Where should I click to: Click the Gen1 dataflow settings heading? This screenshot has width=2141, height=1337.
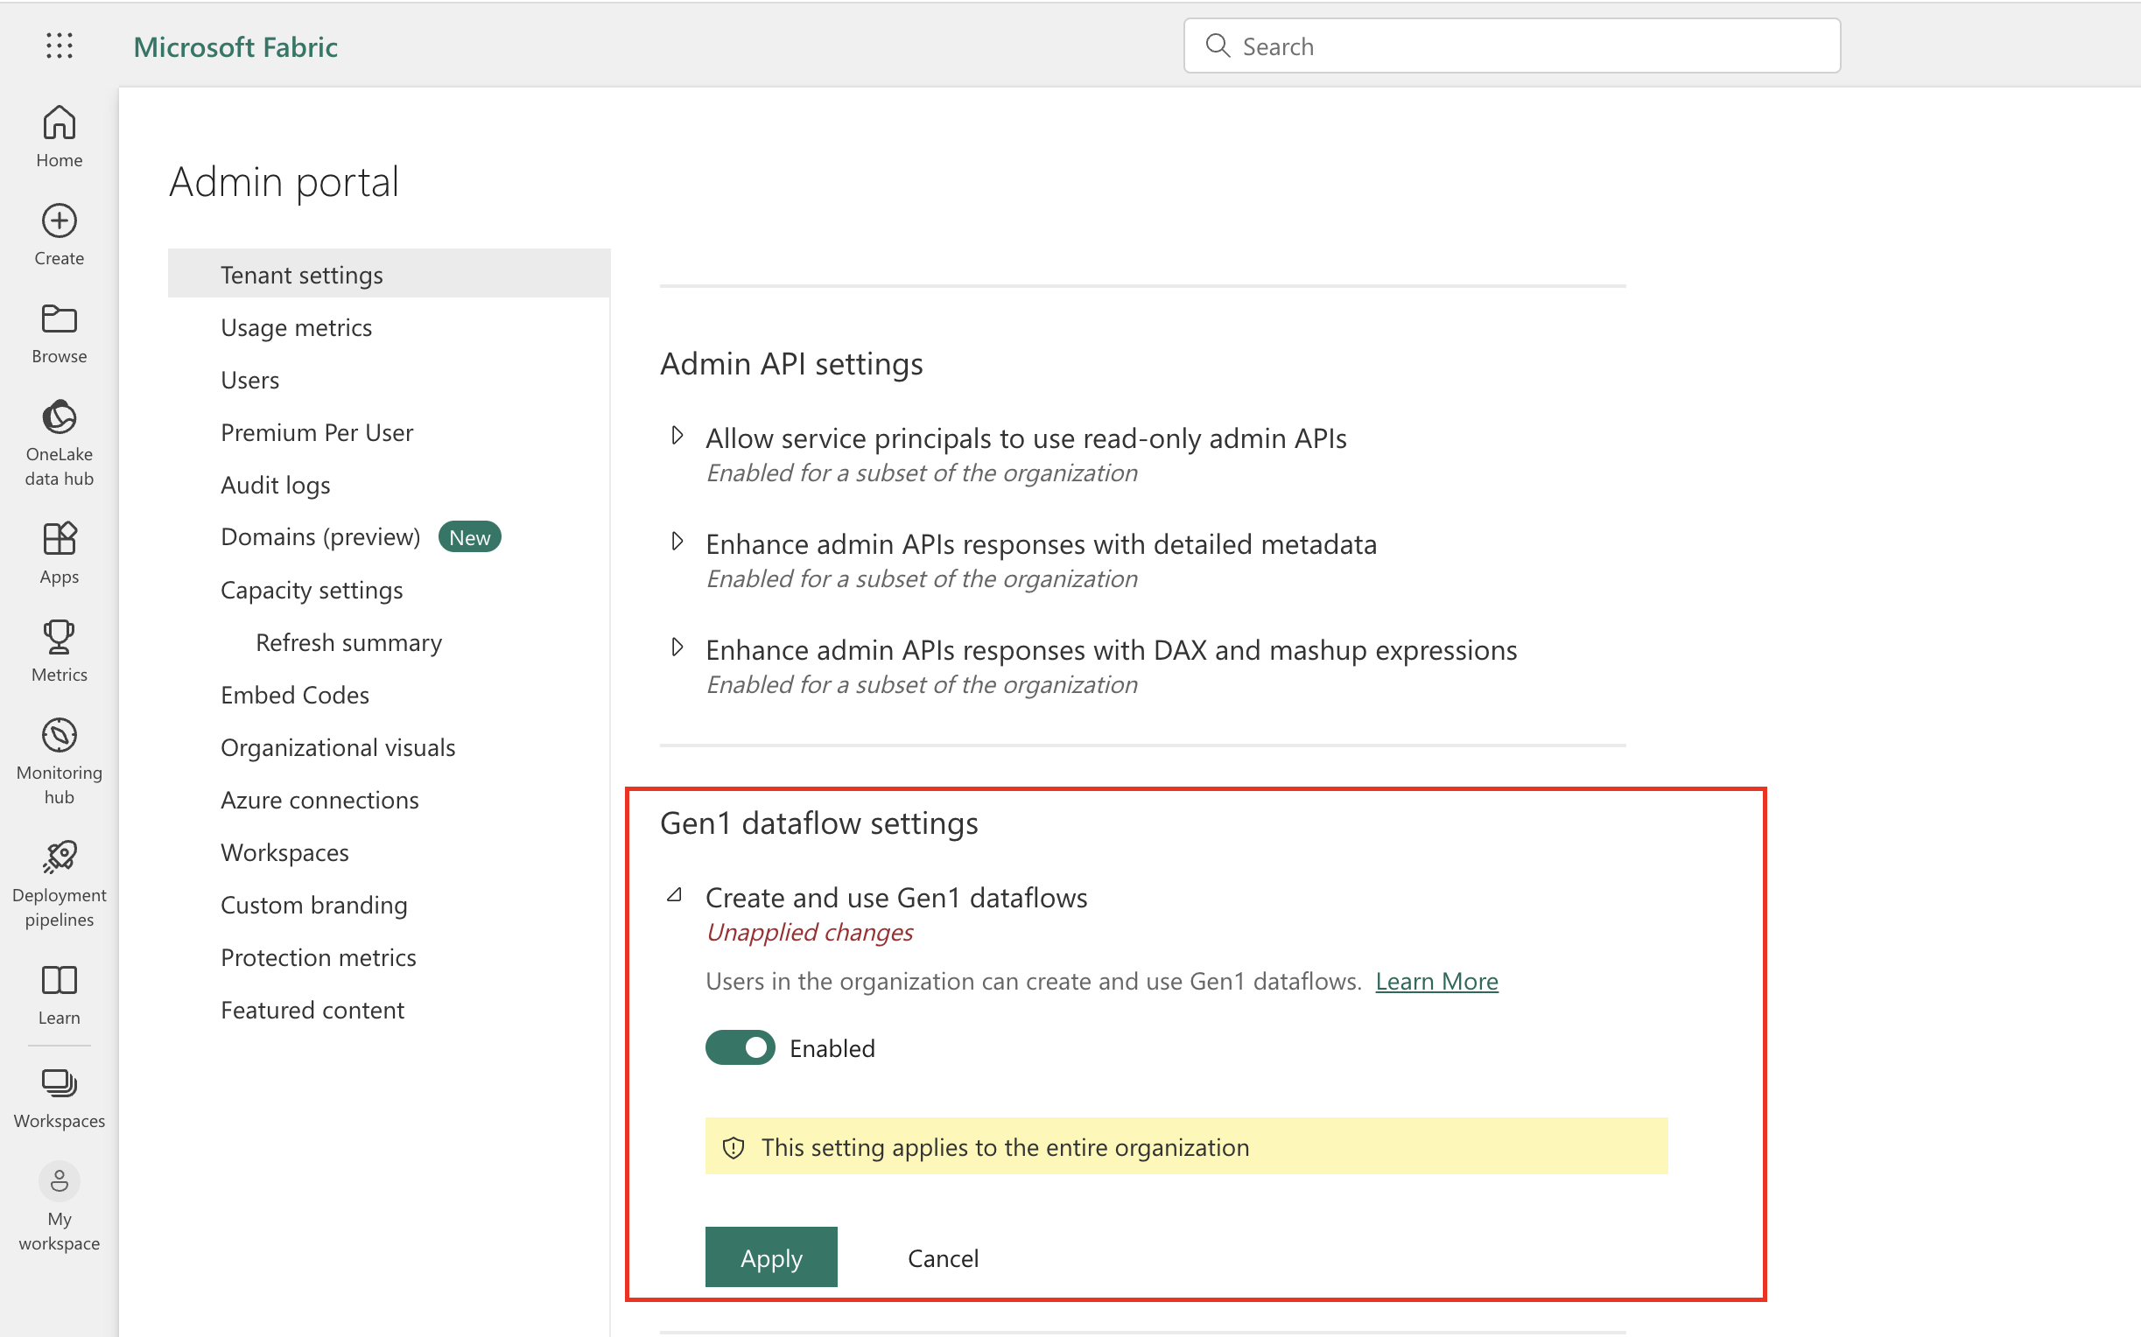click(x=819, y=822)
